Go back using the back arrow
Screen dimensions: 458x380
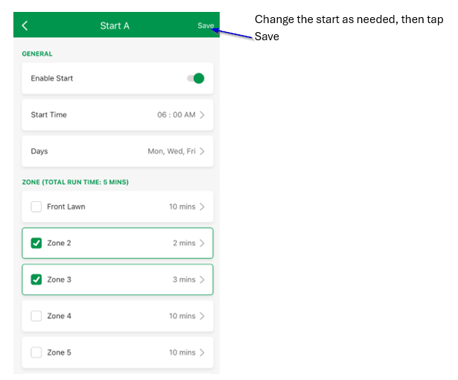click(x=25, y=26)
